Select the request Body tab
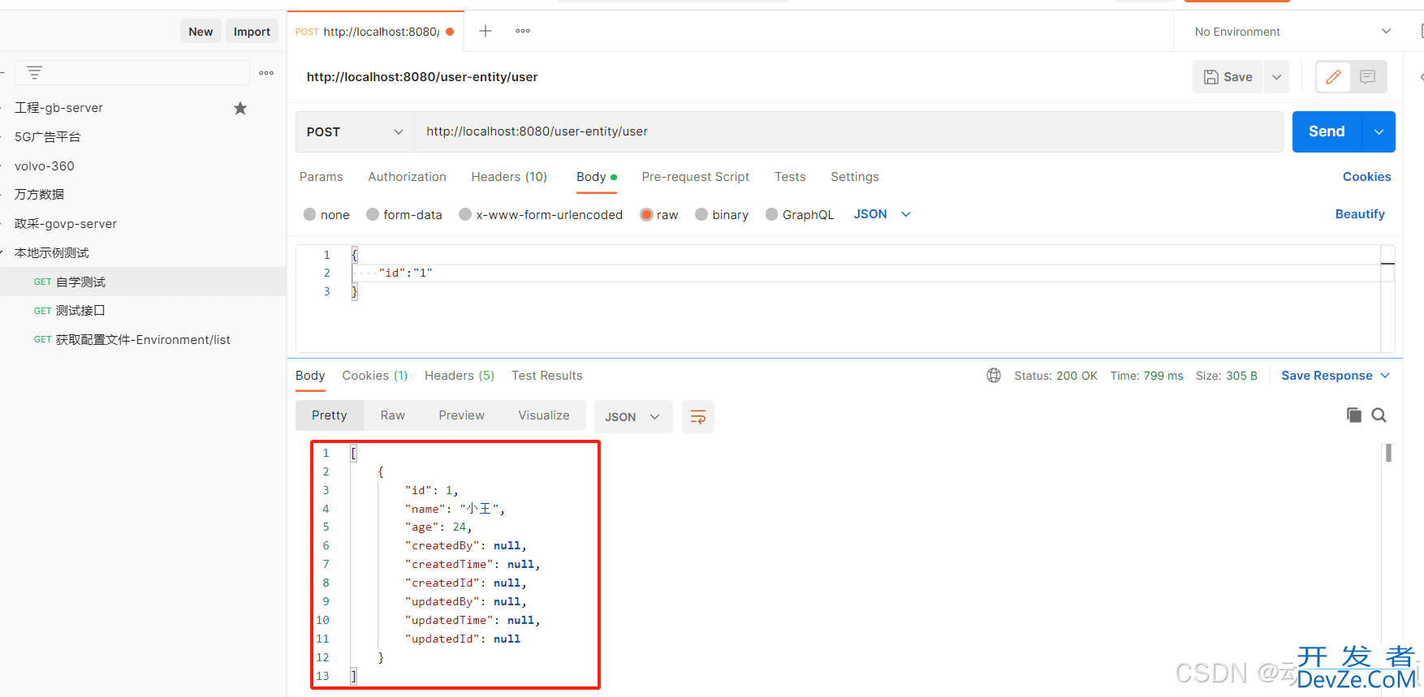This screenshot has height=697, width=1424. point(597,176)
